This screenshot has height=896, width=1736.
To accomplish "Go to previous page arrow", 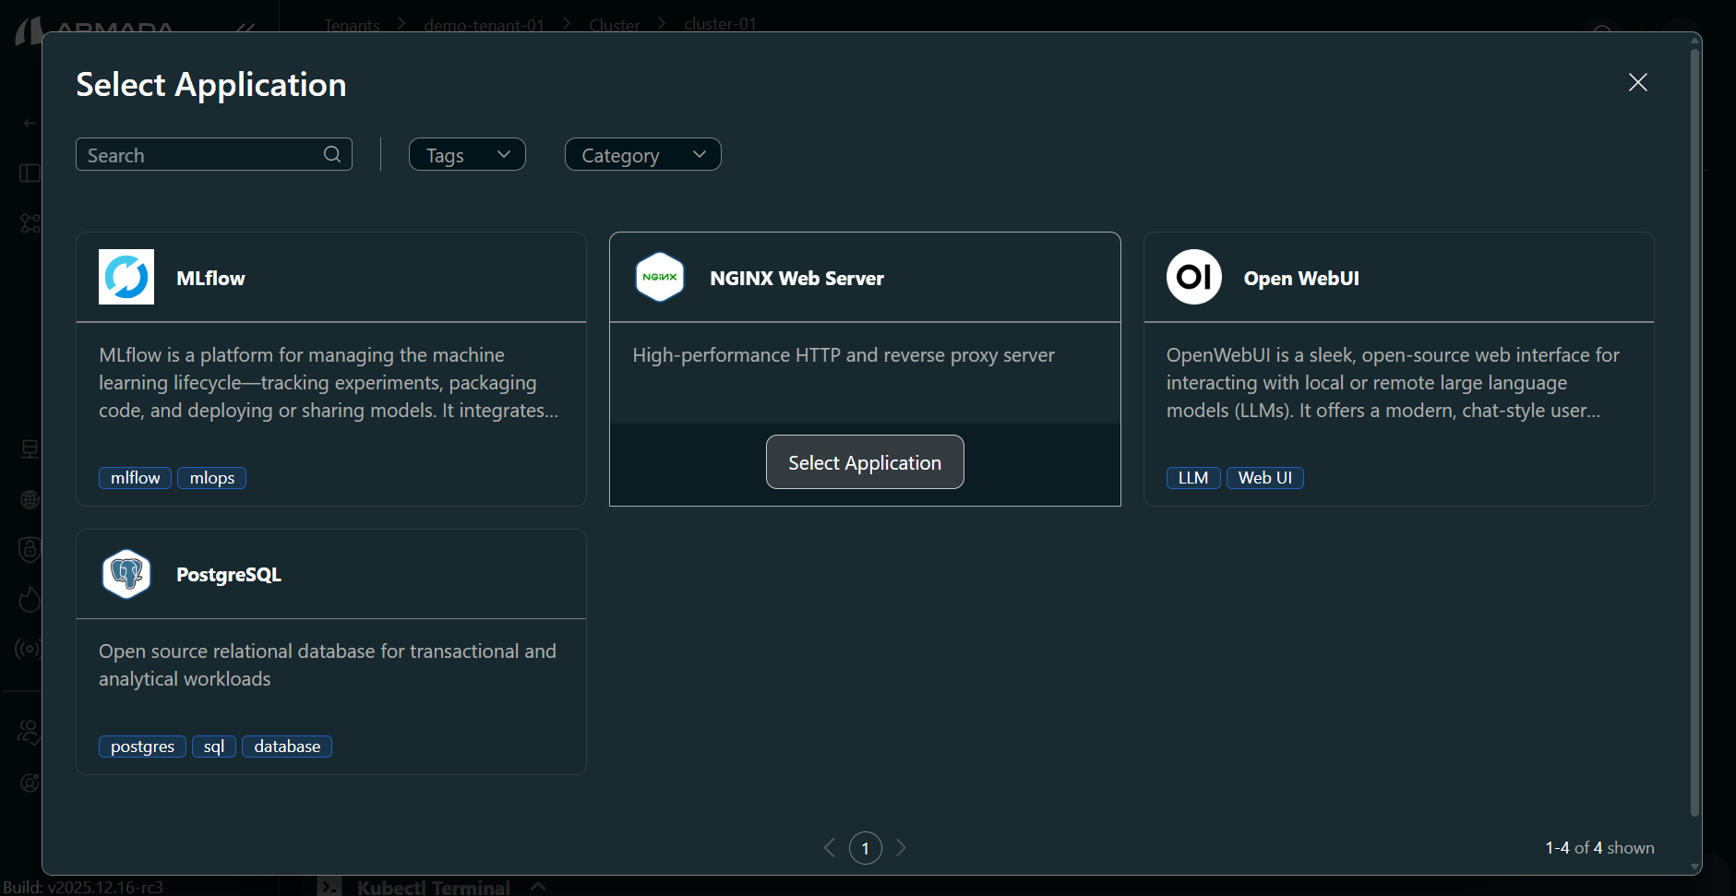I will pos(830,847).
